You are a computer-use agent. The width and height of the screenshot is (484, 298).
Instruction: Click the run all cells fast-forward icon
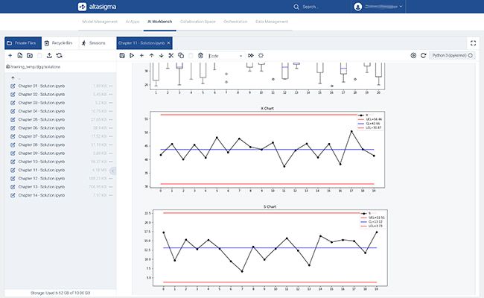pos(251,56)
